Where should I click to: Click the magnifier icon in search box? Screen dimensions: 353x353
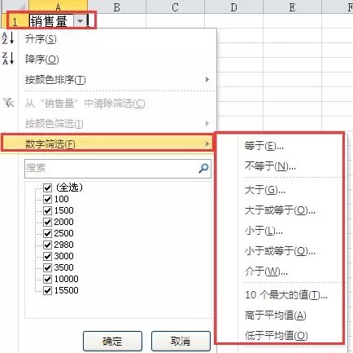(203, 168)
